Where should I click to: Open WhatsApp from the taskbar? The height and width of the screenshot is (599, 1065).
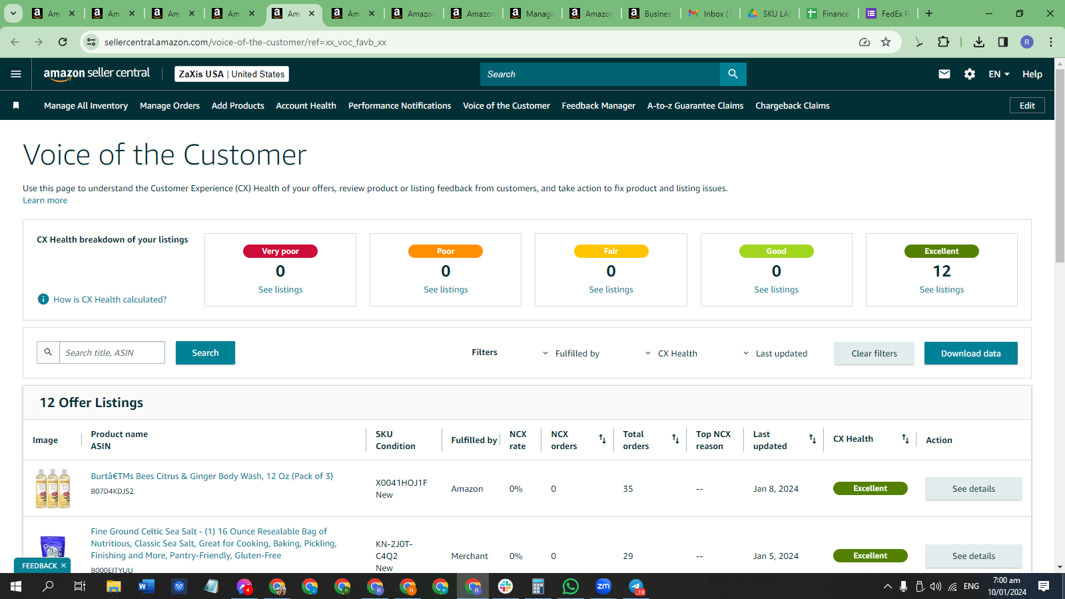571,586
